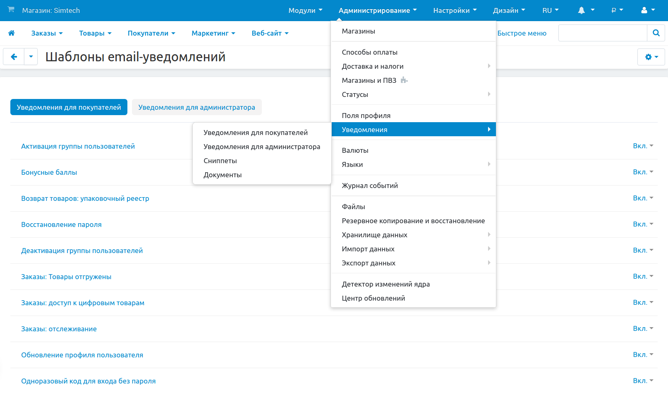The height and width of the screenshot is (393, 668).
Task: Open the RU language dropdown
Action: click(550, 10)
